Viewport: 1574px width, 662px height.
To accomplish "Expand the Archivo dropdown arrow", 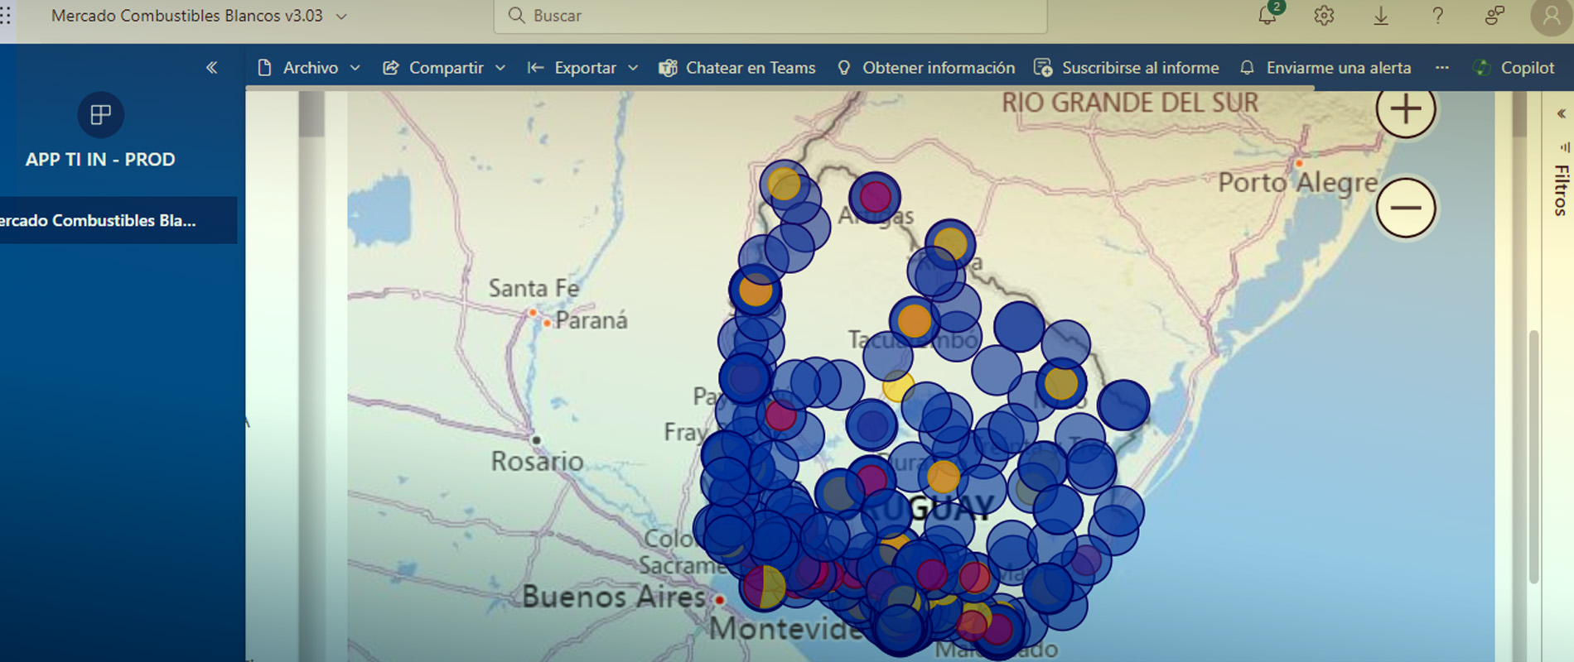I will [355, 68].
